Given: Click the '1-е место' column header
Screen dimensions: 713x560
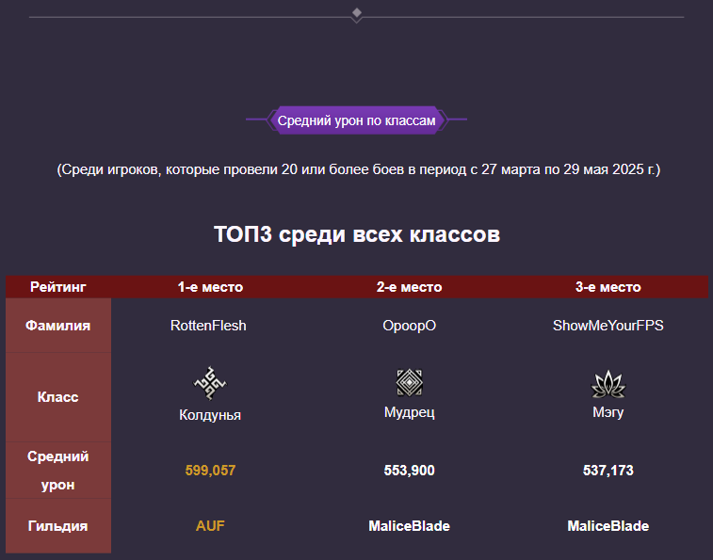Looking at the screenshot, I should point(210,287).
